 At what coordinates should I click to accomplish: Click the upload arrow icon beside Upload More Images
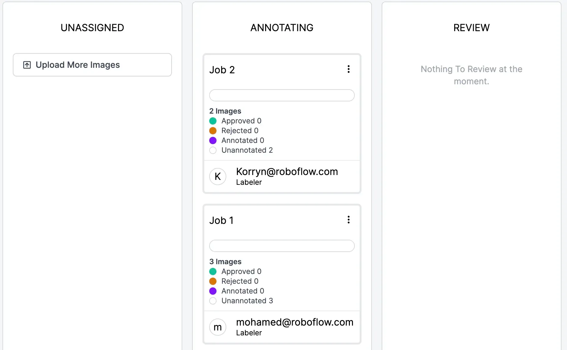click(27, 65)
